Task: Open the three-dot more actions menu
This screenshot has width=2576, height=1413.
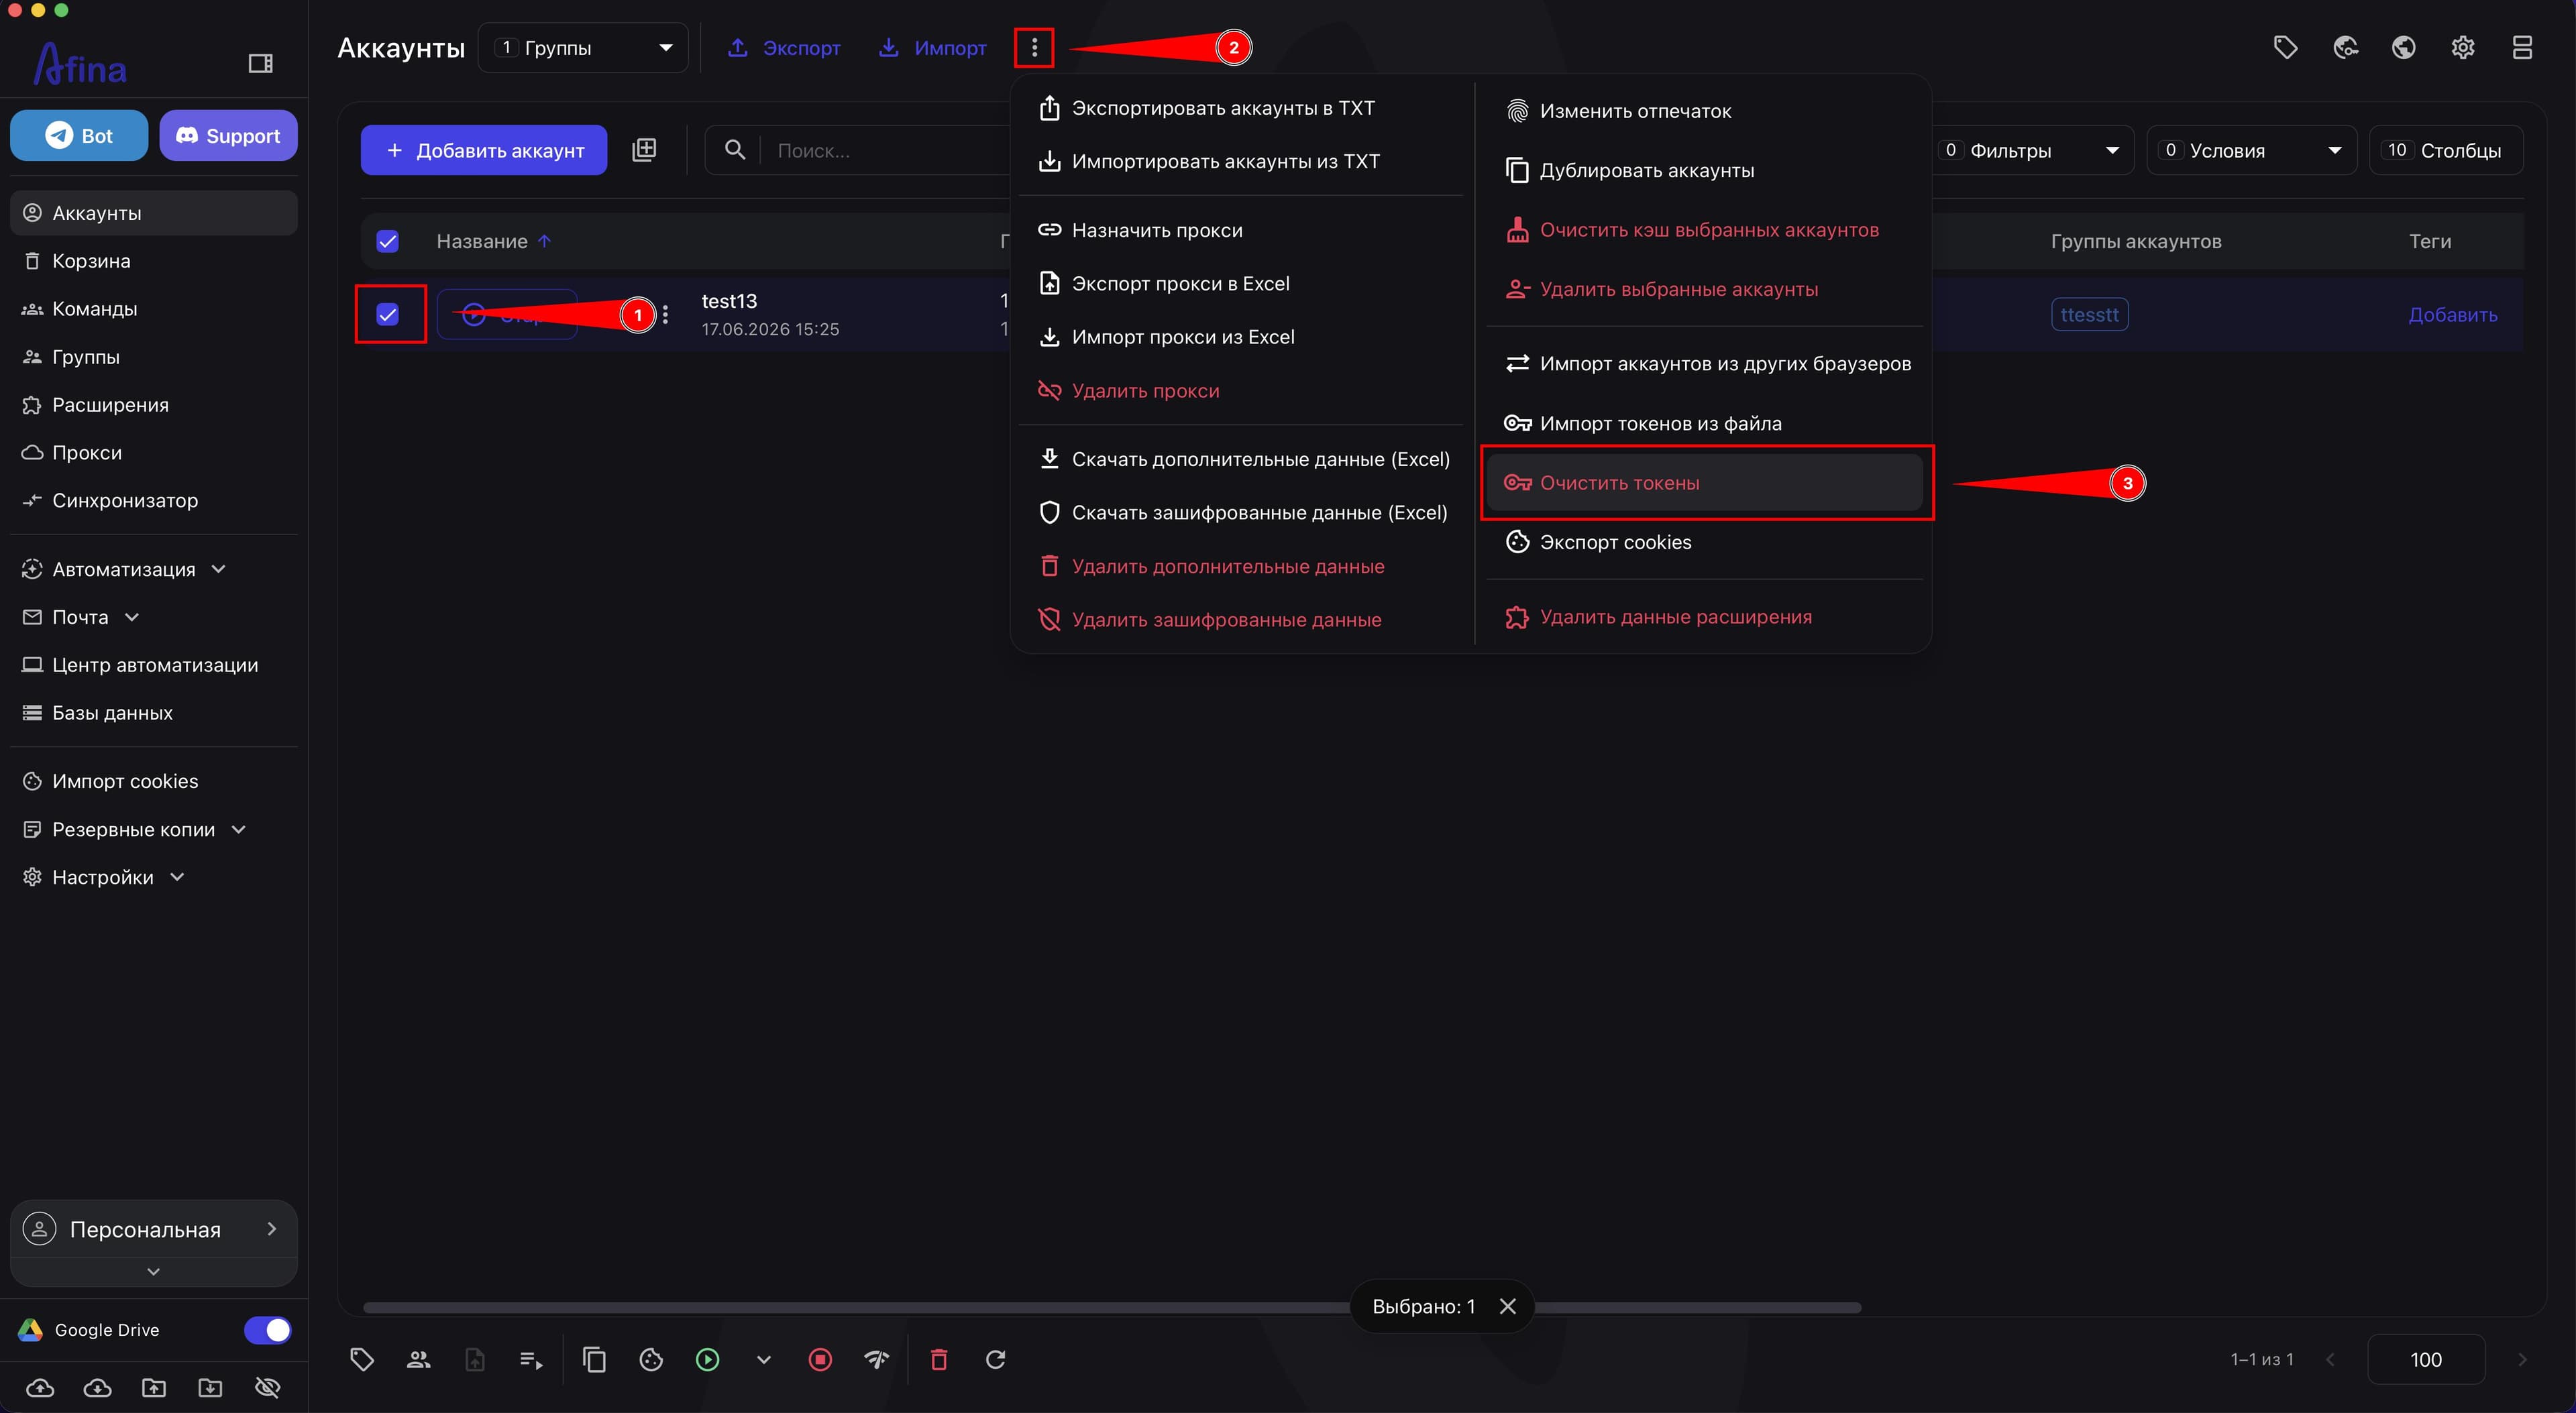Action: coord(1034,47)
